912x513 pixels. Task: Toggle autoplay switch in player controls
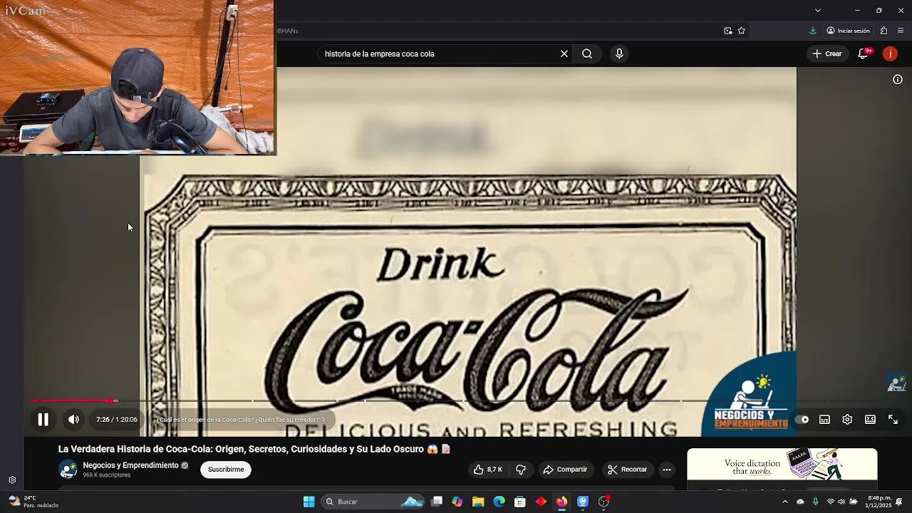pos(802,420)
